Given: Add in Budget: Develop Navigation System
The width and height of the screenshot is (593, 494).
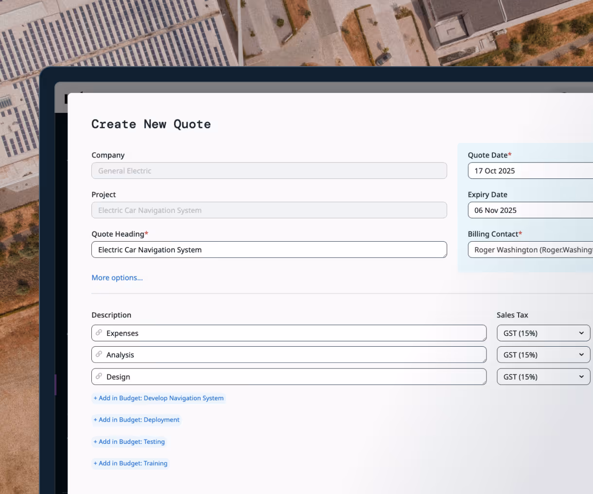Looking at the screenshot, I should click(x=158, y=398).
